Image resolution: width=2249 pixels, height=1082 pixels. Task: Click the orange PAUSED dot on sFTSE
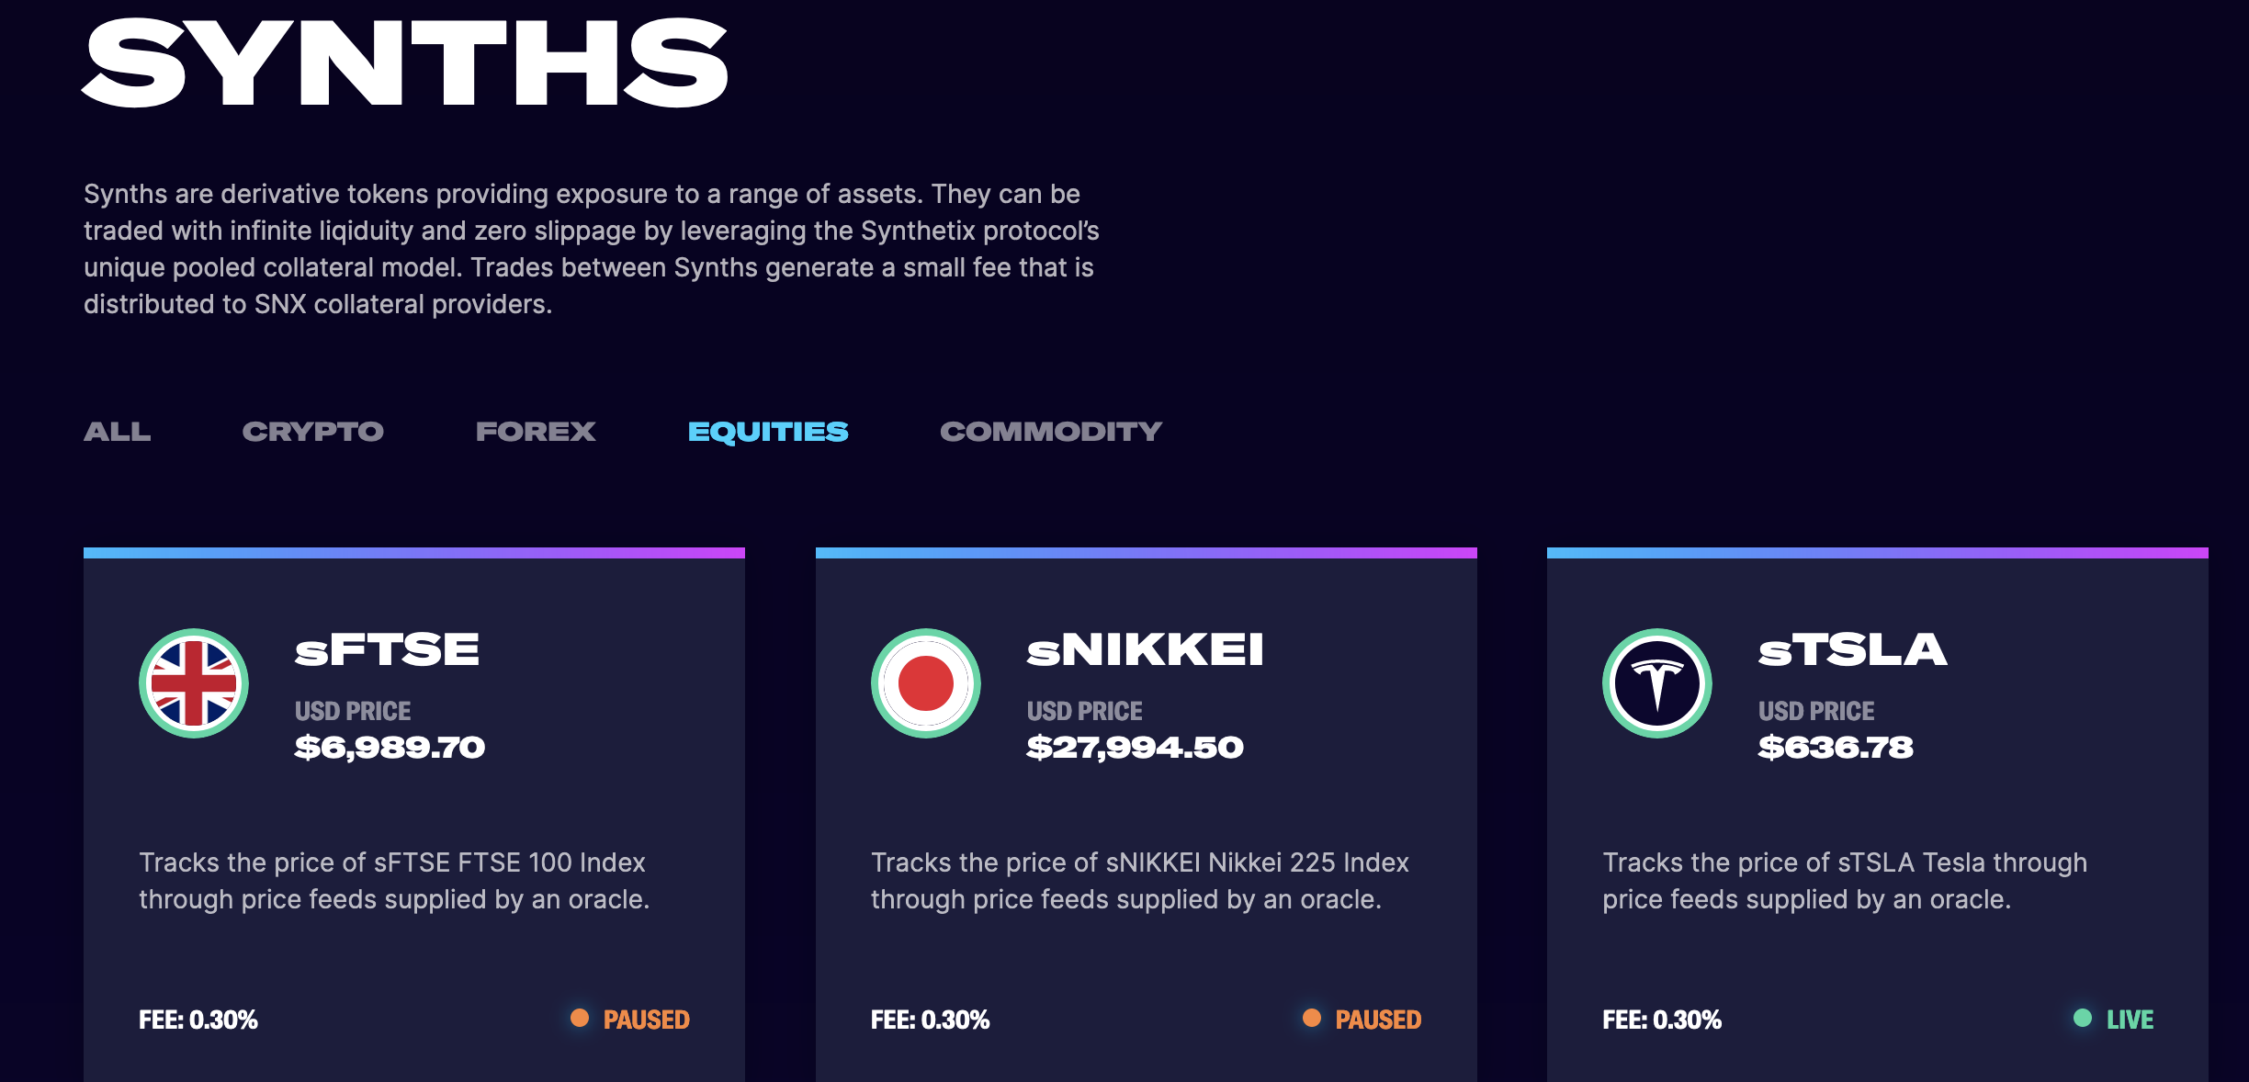pos(580,1018)
